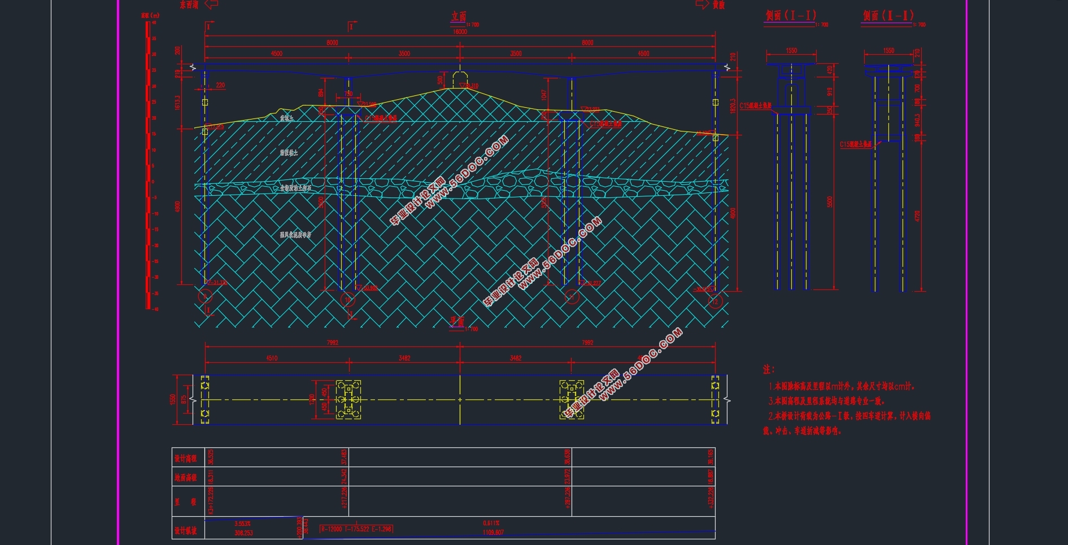Click the 素填土 soil layer label
This screenshot has height=545, width=1068.
click(x=287, y=118)
